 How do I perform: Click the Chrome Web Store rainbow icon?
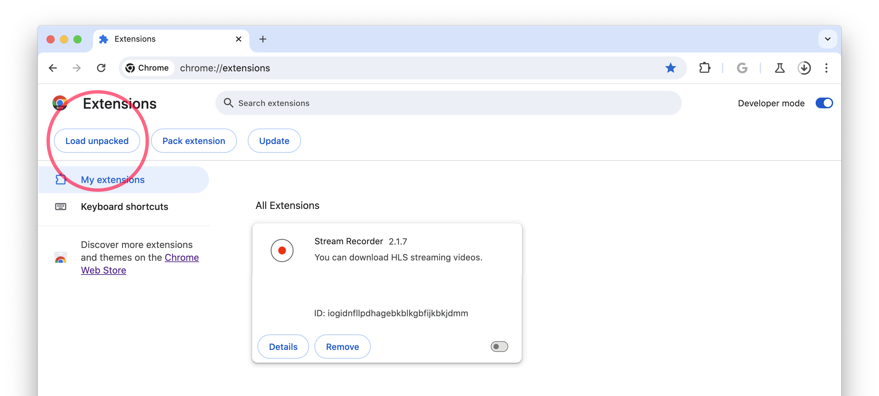tap(61, 257)
